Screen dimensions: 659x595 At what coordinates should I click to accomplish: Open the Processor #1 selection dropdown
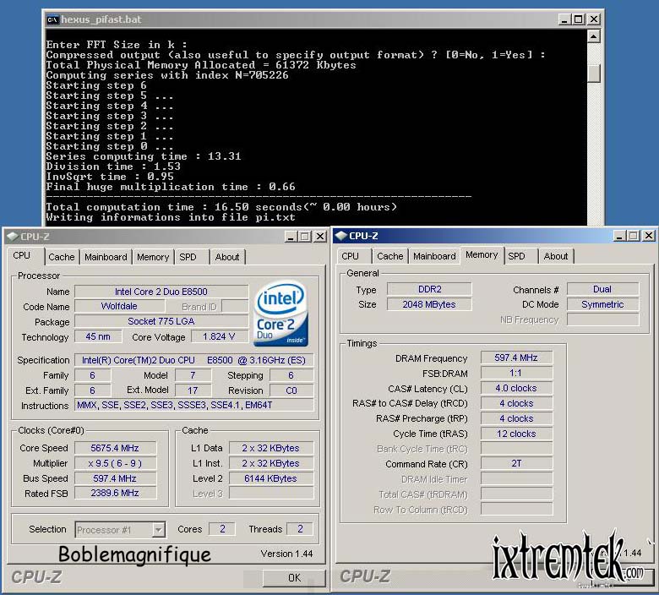point(159,530)
